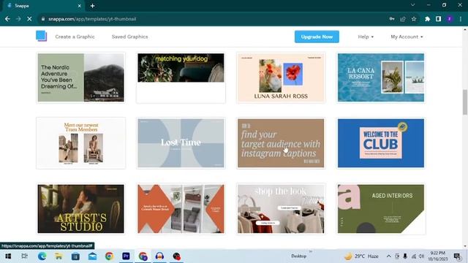The image size is (468, 263).
Task: Select the Meet our newest Team Members template
Action: [81, 143]
